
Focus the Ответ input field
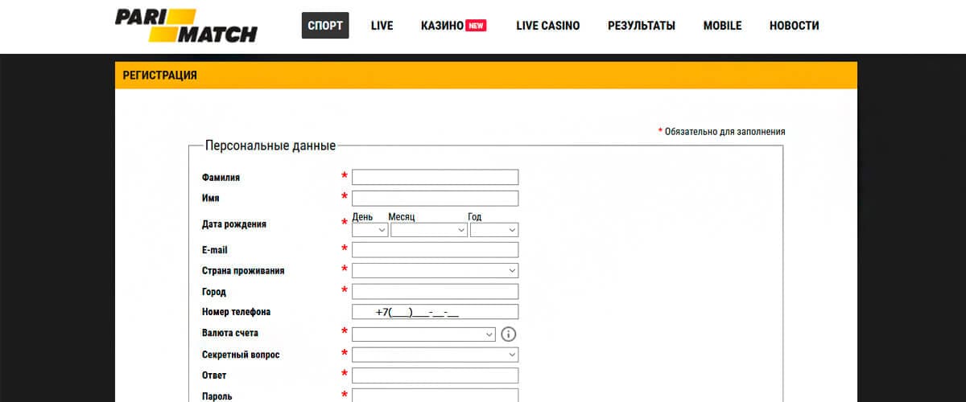pyautogui.click(x=436, y=375)
